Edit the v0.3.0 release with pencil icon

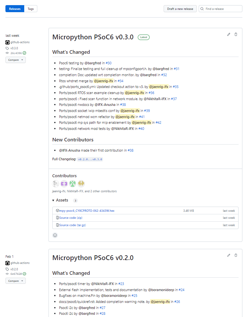(229, 34)
